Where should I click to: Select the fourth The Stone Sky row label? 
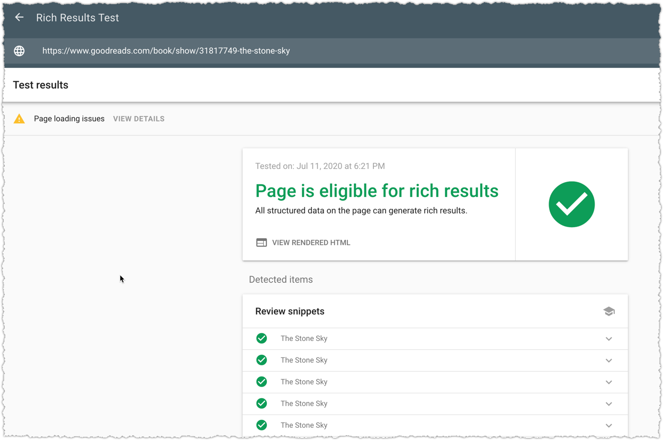pos(304,403)
